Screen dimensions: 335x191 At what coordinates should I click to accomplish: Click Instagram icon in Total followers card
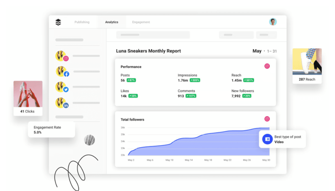pos(267,119)
